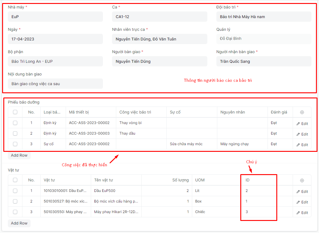Viewport: 319px width, 233px height.
Task: Click the Nội dung bàn giao text field
Action: click(x=55, y=84)
